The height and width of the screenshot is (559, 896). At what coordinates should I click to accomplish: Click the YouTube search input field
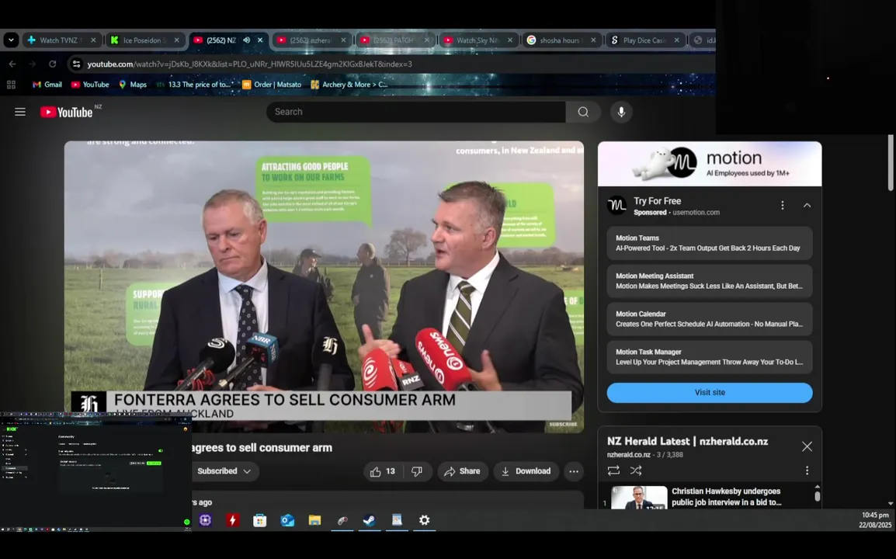click(416, 112)
